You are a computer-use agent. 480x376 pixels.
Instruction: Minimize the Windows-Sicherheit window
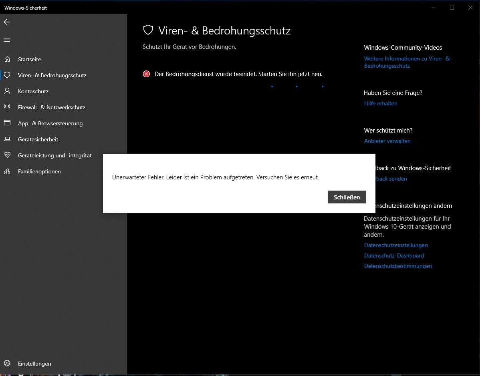pos(434,8)
